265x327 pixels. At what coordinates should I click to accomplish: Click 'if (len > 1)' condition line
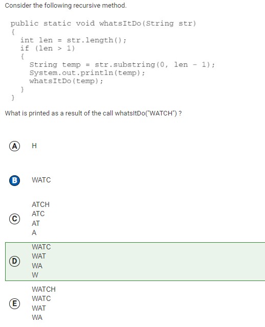click(48, 49)
